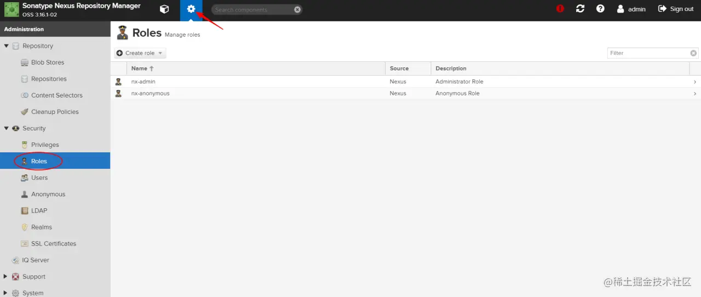Viewport: 701px width, 297px height.
Task: Open Blob Stores in the sidebar
Action: point(48,62)
